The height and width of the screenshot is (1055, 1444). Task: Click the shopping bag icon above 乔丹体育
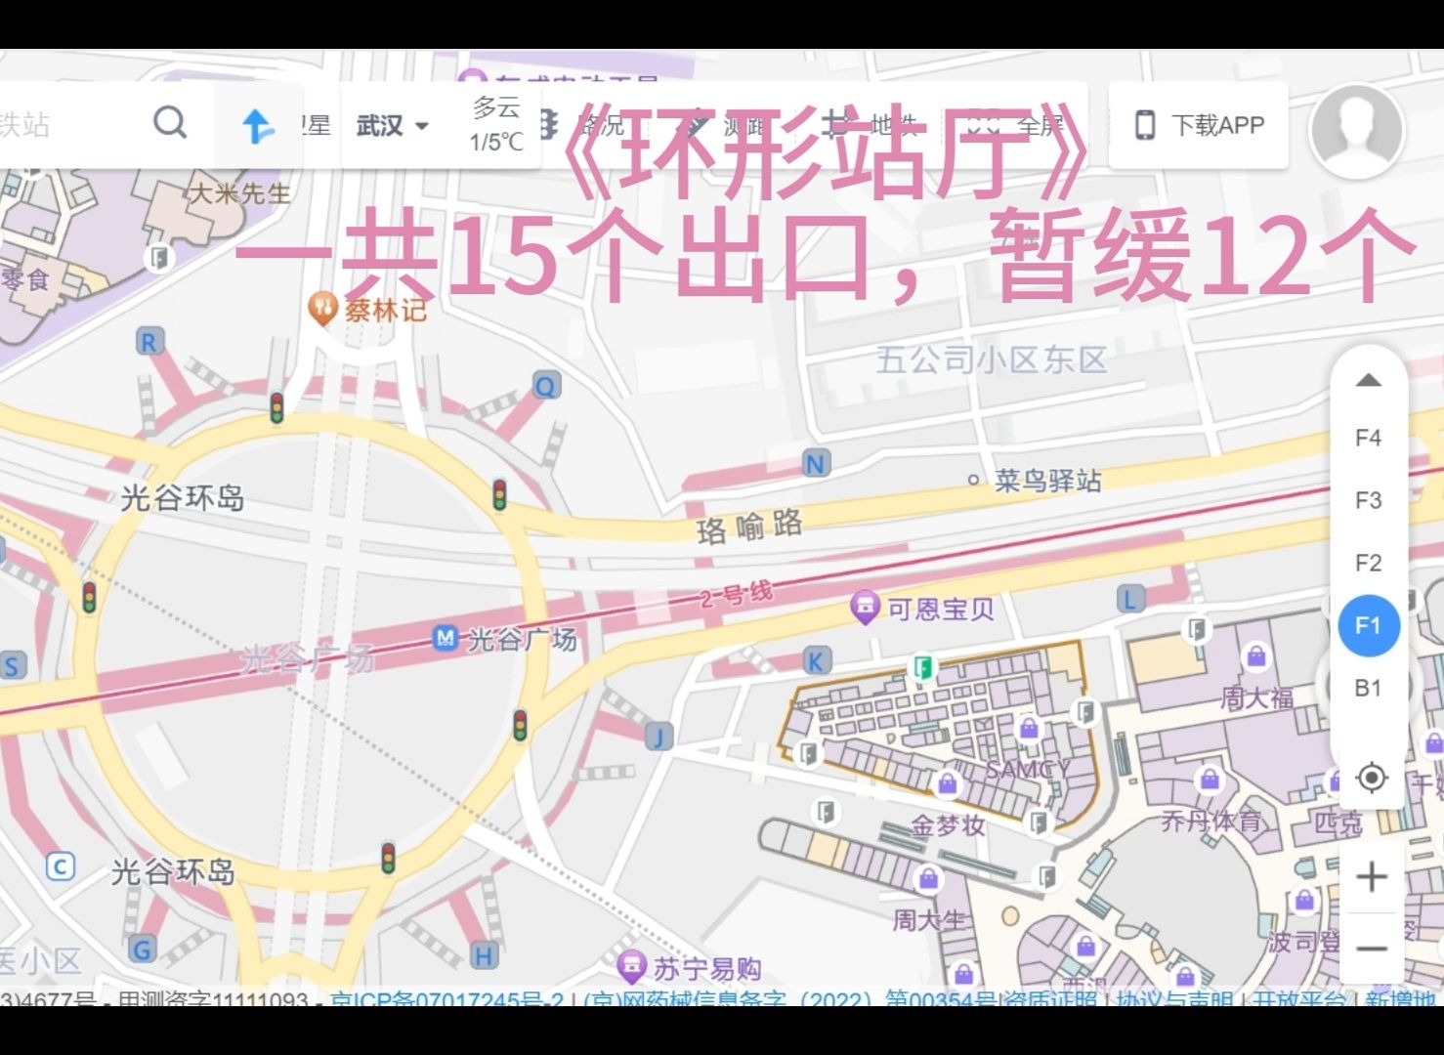(x=1210, y=779)
